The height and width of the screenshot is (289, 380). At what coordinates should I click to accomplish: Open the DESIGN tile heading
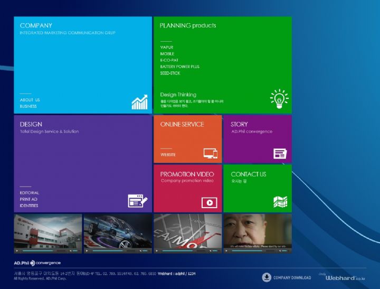31,124
